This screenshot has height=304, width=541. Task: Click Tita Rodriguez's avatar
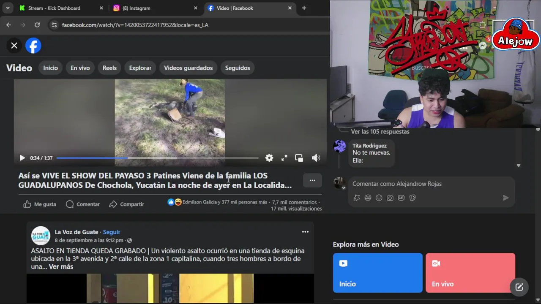(x=340, y=147)
